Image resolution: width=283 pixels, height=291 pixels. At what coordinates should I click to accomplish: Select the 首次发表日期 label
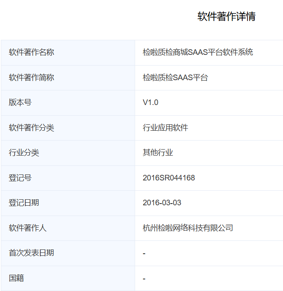pyautogui.click(x=31, y=253)
